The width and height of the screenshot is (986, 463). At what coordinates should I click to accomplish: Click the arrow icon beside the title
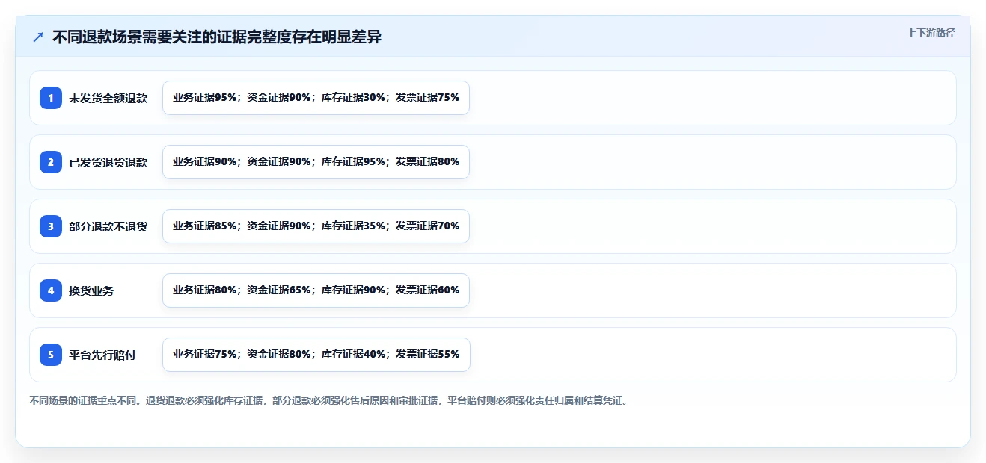[x=38, y=37]
